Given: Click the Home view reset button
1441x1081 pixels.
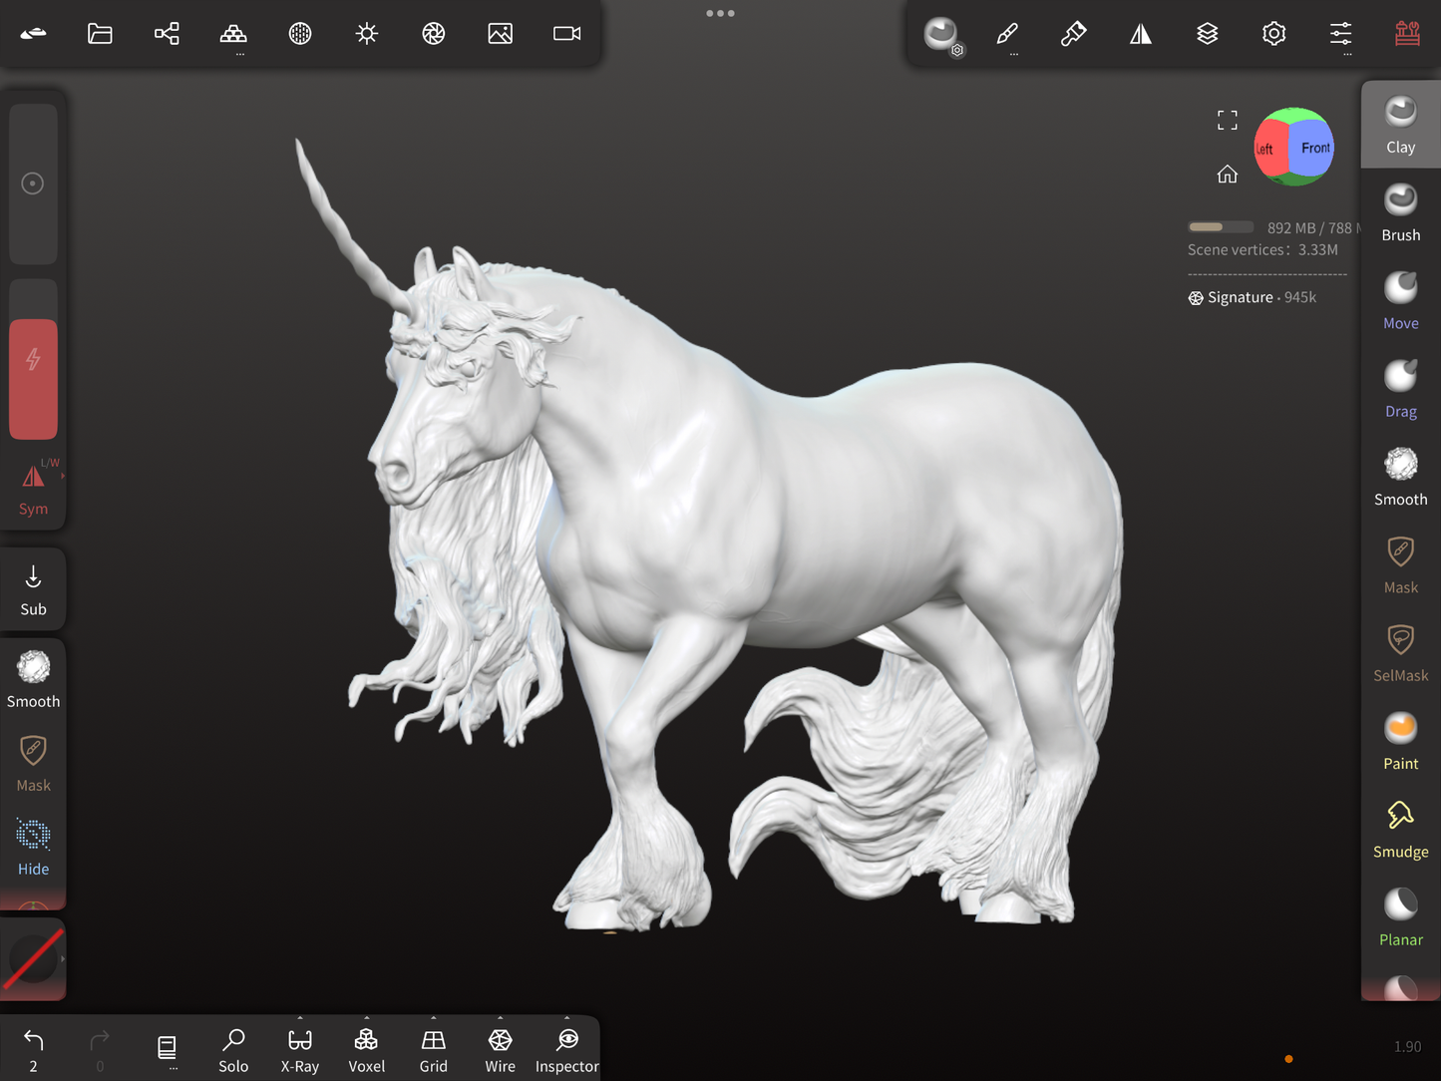Looking at the screenshot, I should click(1227, 175).
